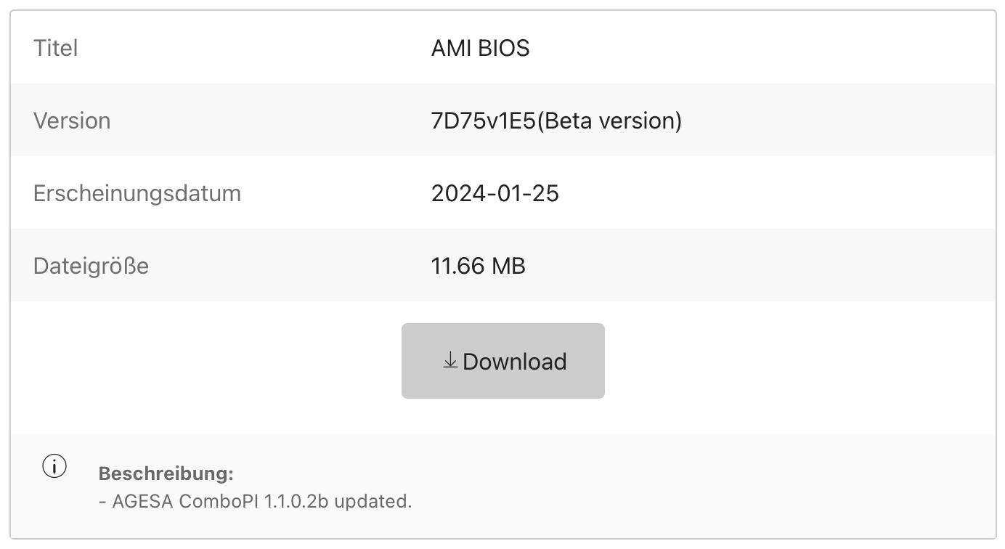Select the Version label

72,121
